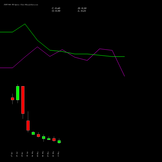This screenshot has height=162, width=162.
Task: Click the 'C: 0.40' close value
Action: click(x=56, y=8)
